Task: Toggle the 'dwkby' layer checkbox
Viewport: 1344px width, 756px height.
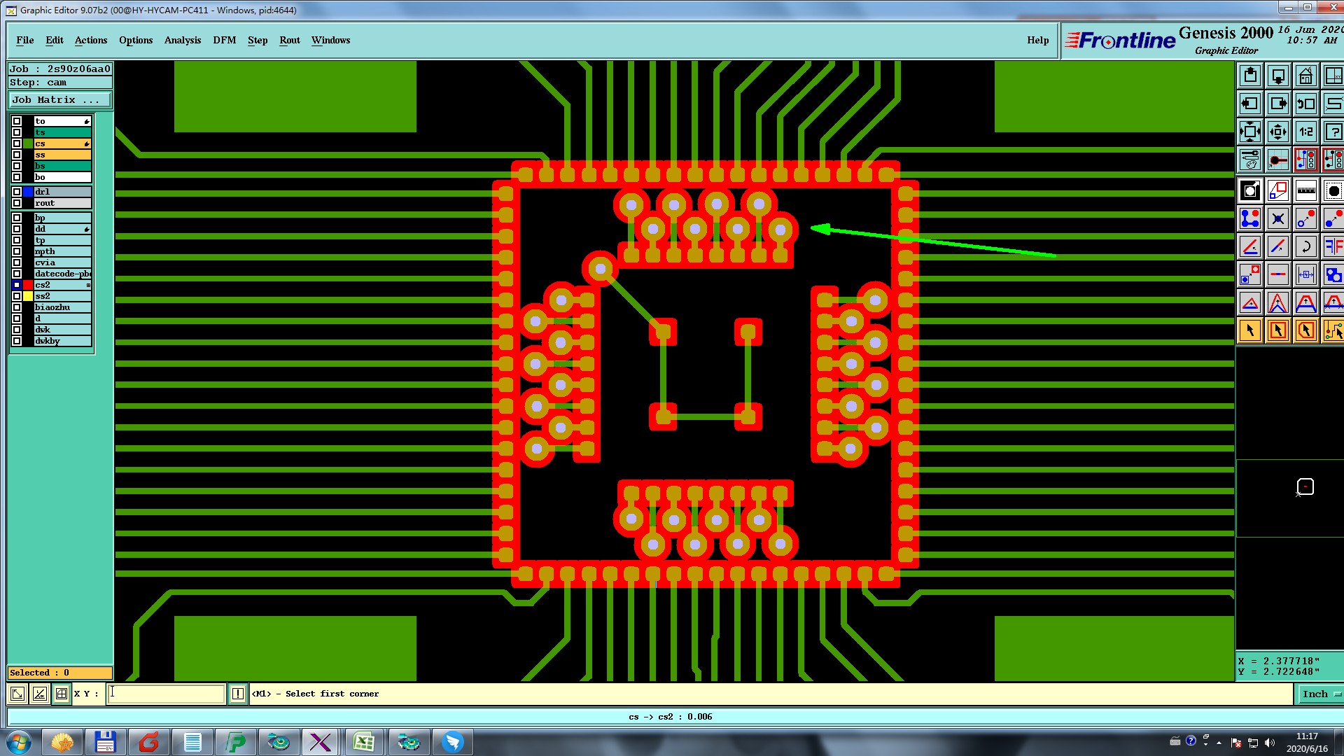Action: [x=17, y=341]
